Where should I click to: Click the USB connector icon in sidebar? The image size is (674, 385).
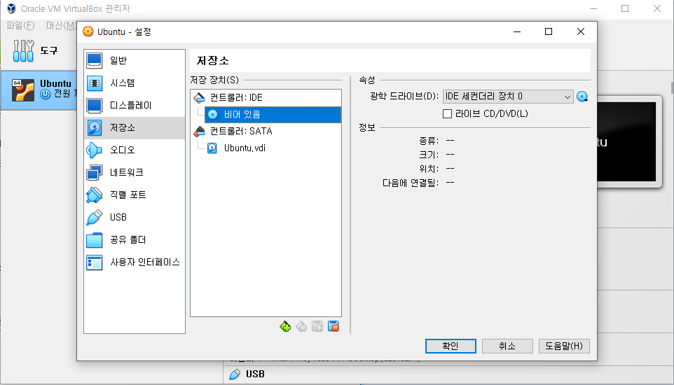[x=94, y=217]
